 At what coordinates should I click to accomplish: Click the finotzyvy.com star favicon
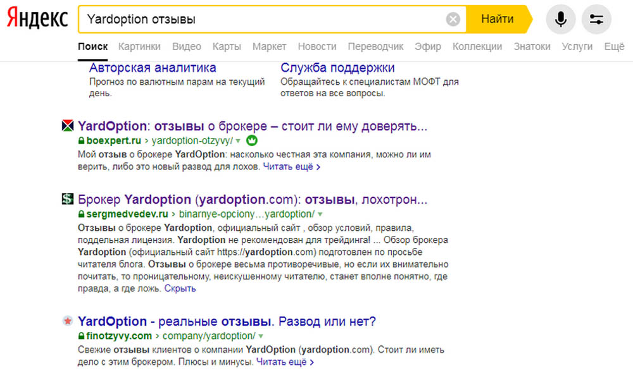(x=68, y=321)
